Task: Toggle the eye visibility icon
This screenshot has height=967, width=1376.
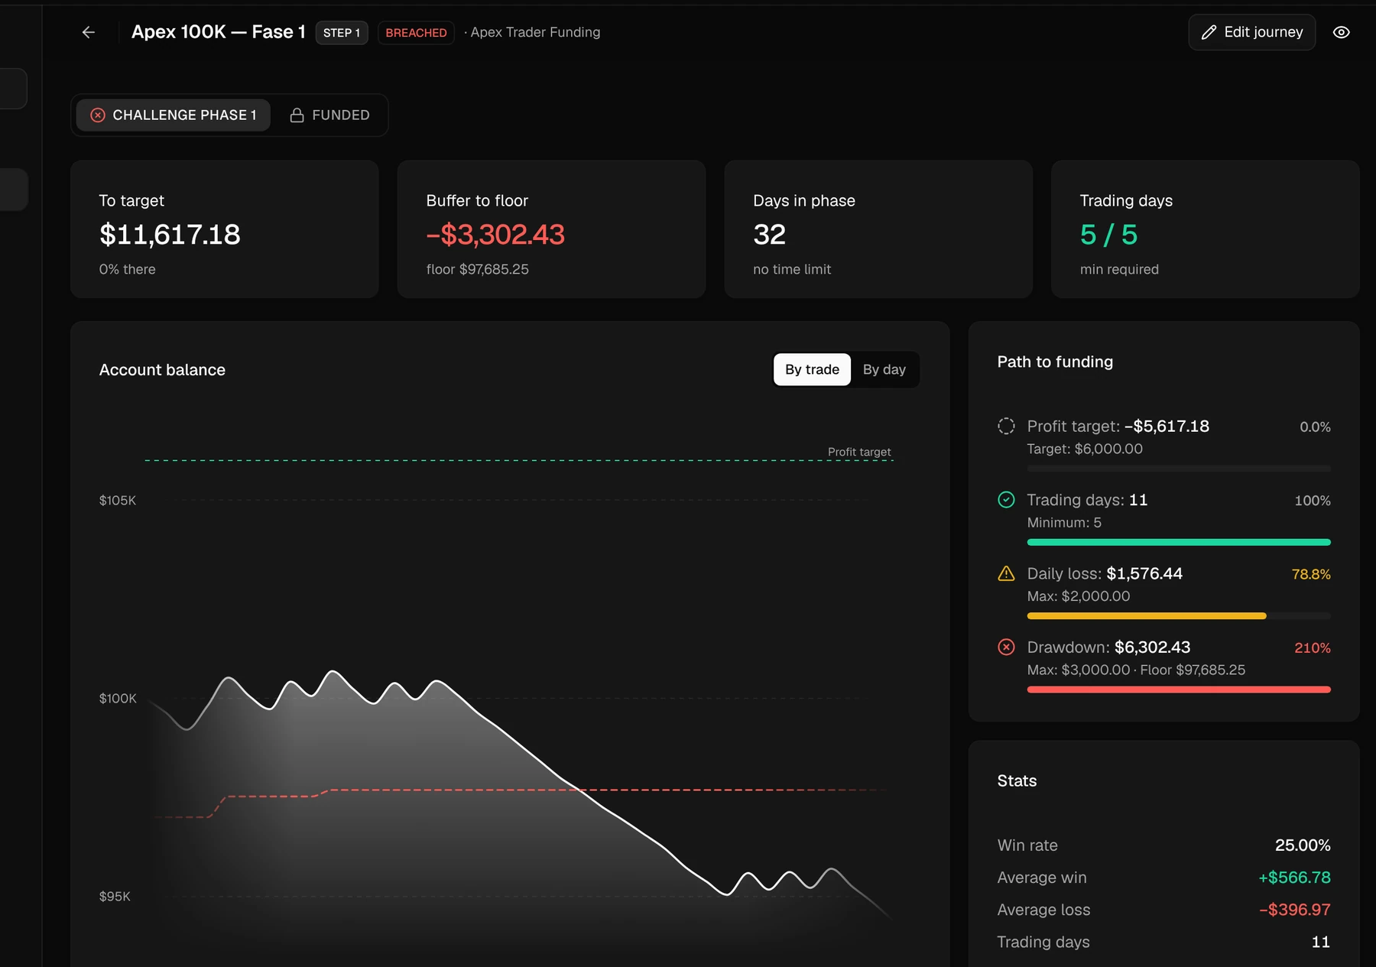Action: (x=1341, y=32)
